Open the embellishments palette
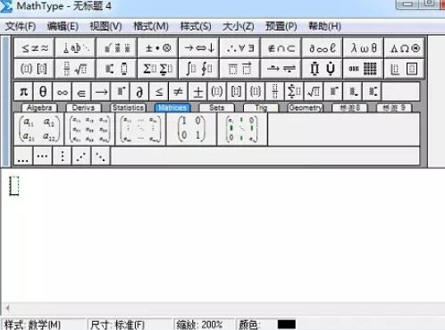445x330 pixels. point(116,47)
